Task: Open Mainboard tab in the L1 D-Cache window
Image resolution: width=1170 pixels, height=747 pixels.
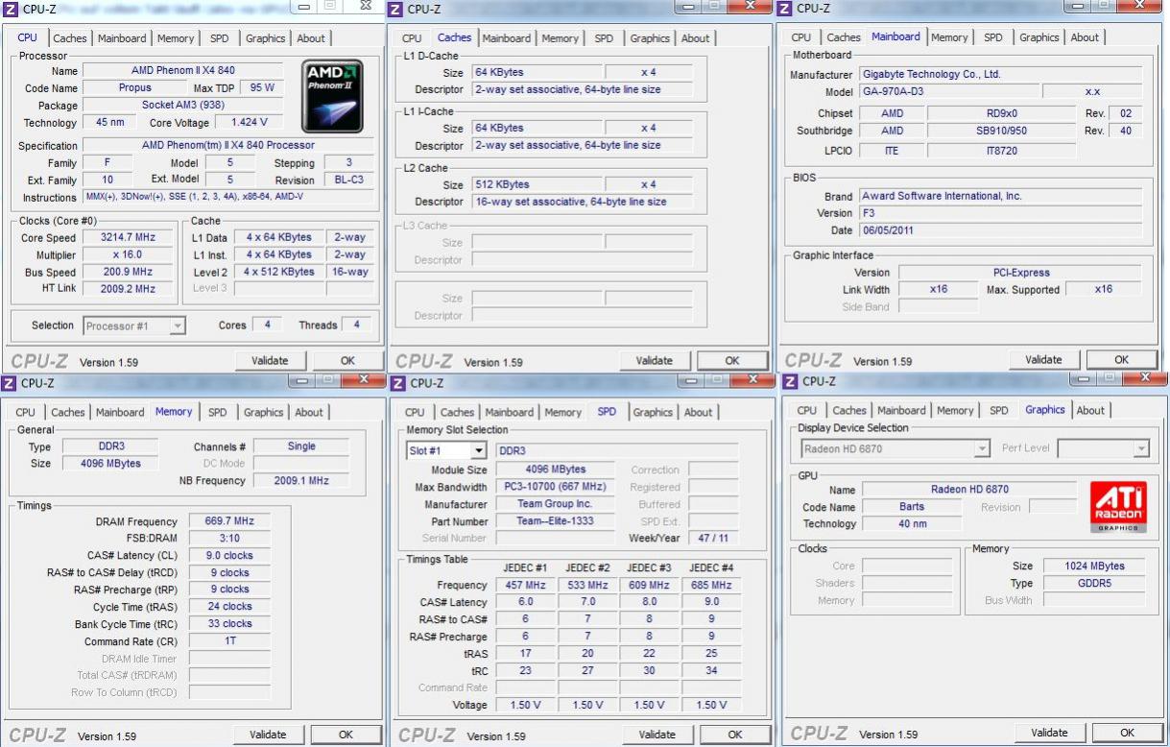Action: coord(506,38)
